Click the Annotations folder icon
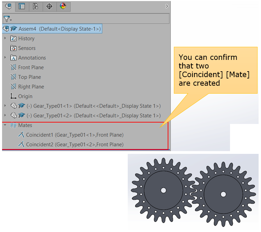 tap(13, 58)
